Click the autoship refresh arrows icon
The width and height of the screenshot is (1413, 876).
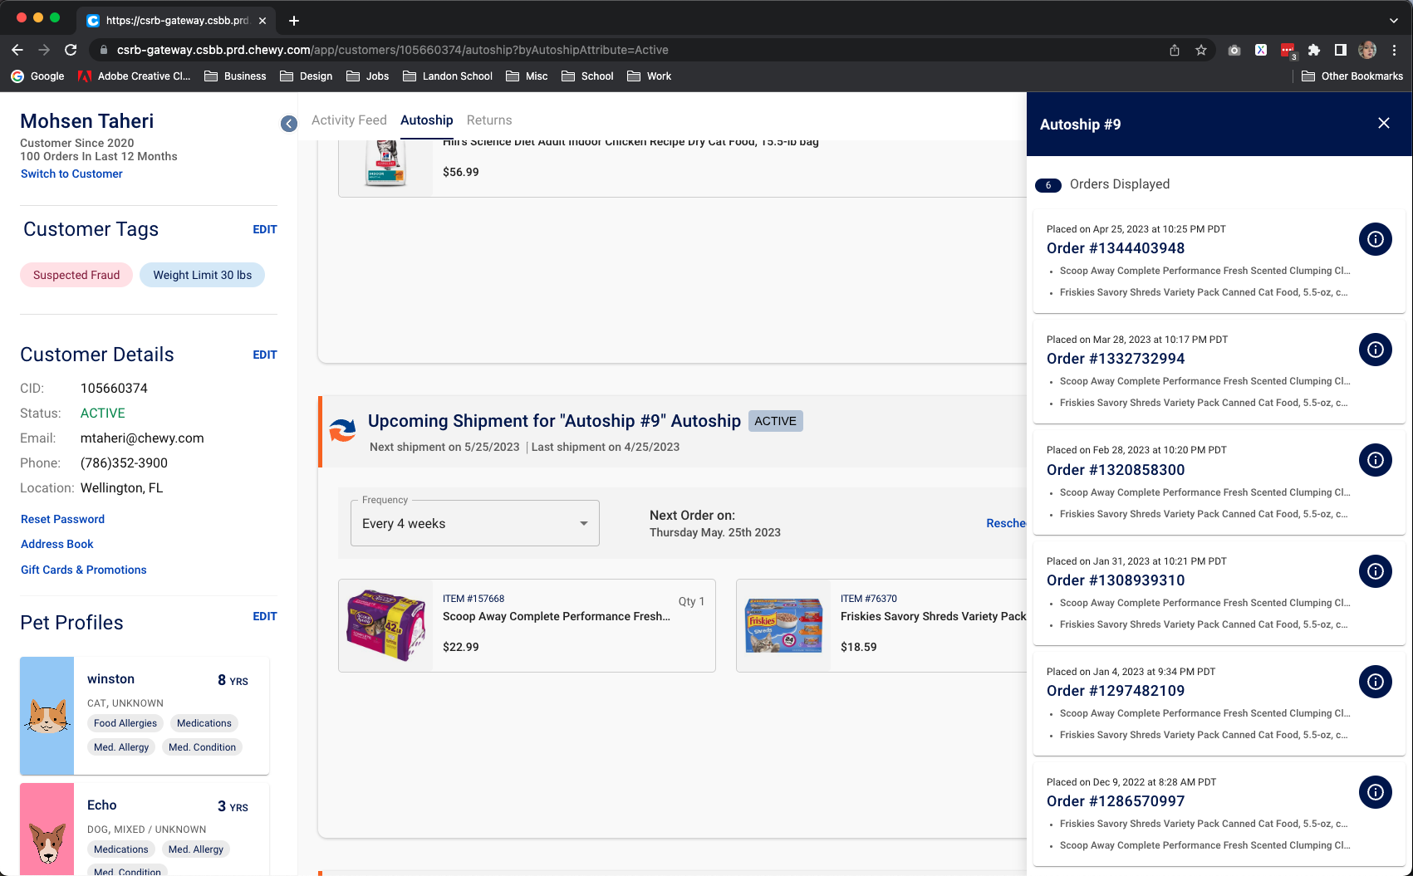[343, 430]
